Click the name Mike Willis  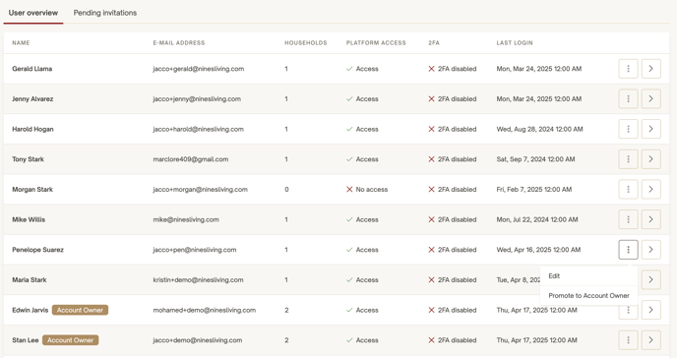point(29,219)
